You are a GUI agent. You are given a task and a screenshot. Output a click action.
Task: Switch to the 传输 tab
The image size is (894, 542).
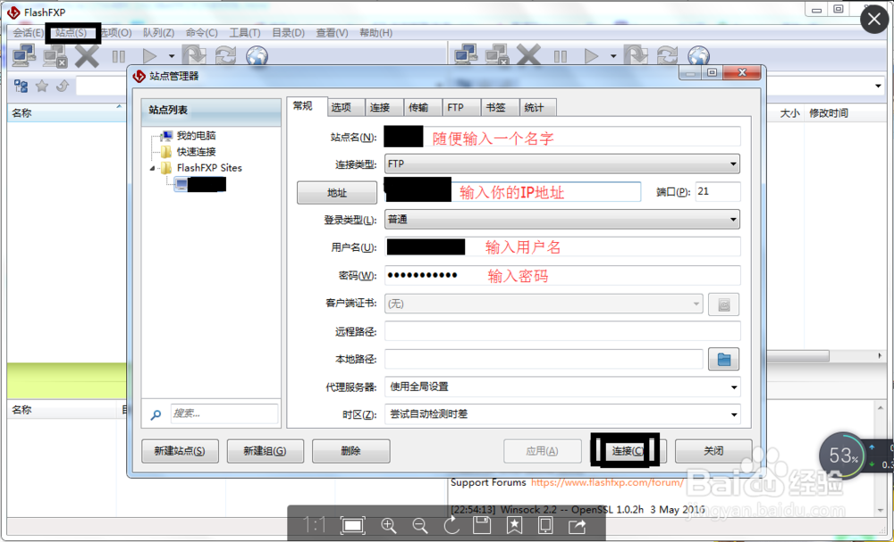[x=423, y=107]
